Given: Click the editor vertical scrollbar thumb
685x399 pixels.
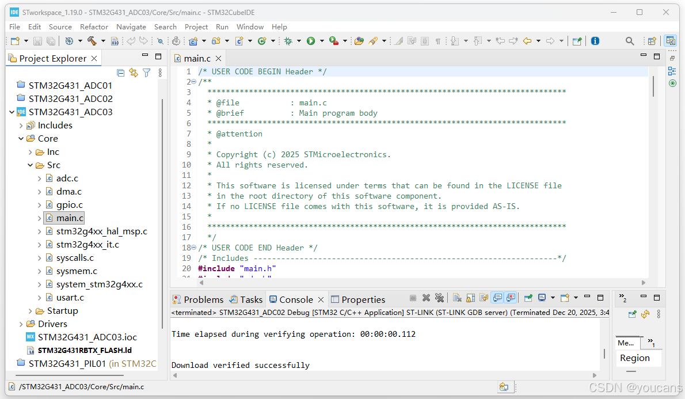Looking at the screenshot, I should 653,86.
